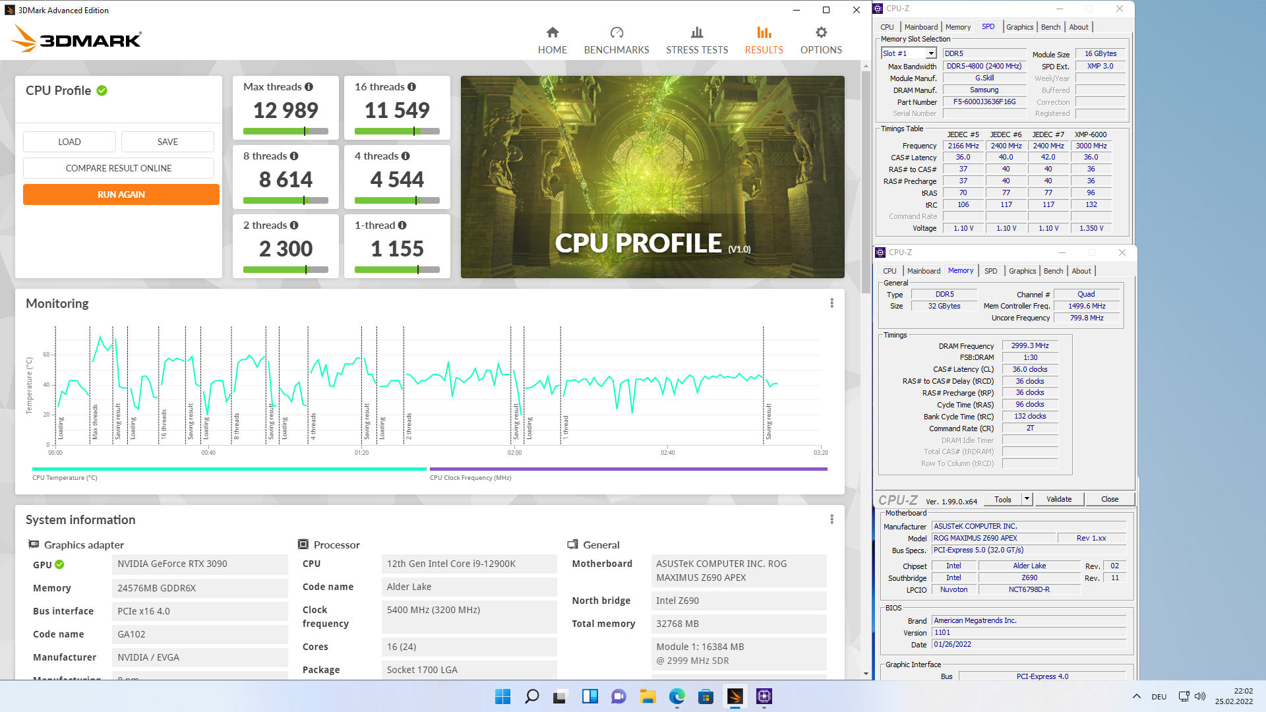This screenshot has width=1266, height=712.
Task: Open Task View from taskbar
Action: tap(560, 696)
